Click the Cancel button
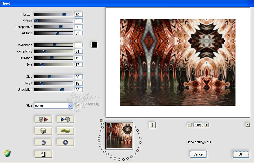Image resolution: width=254 pixels, height=163 pixels. [198, 154]
